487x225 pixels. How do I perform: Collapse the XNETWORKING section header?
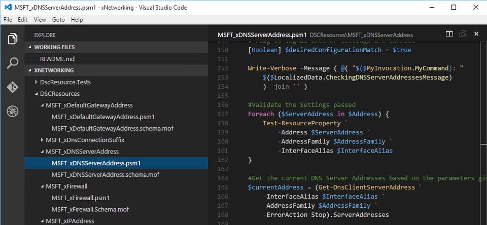(54, 70)
